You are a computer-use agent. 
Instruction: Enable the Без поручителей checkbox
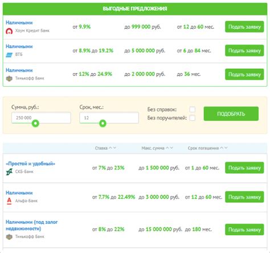pos(193,118)
